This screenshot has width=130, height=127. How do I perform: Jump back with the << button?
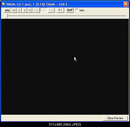click(14, 10)
